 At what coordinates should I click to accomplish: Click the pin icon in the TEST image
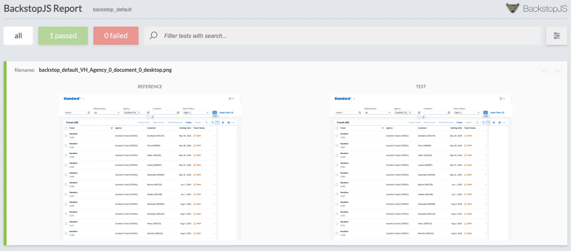click(423, 117)
